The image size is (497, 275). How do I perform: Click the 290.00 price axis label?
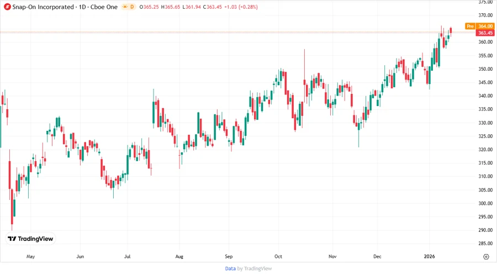click(x=485, y=230)
